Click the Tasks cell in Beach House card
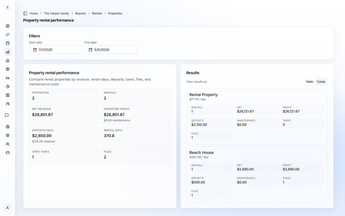Screen dimensions: 345x216 pos(303,180)
